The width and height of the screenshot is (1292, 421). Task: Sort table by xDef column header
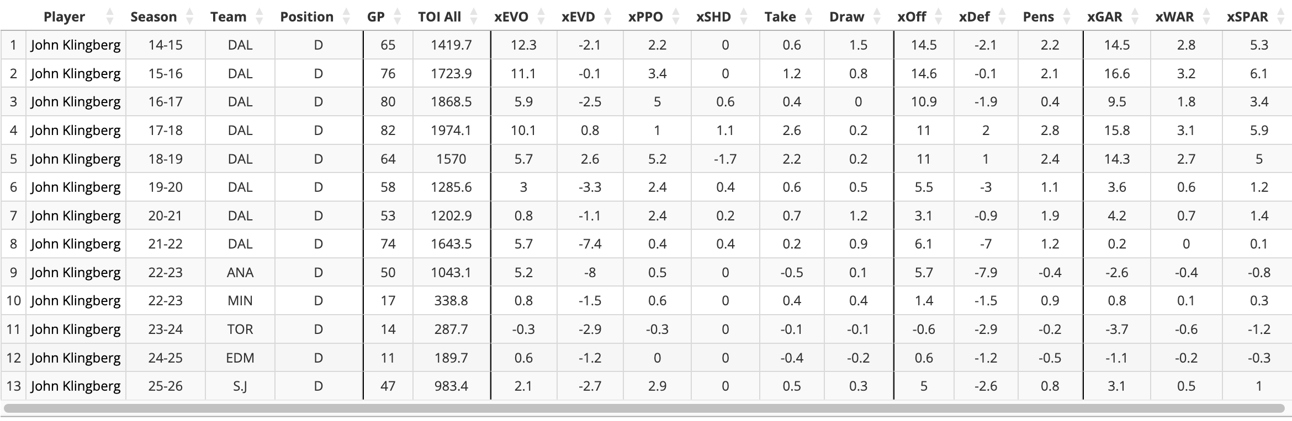click(x=975, y=17)
